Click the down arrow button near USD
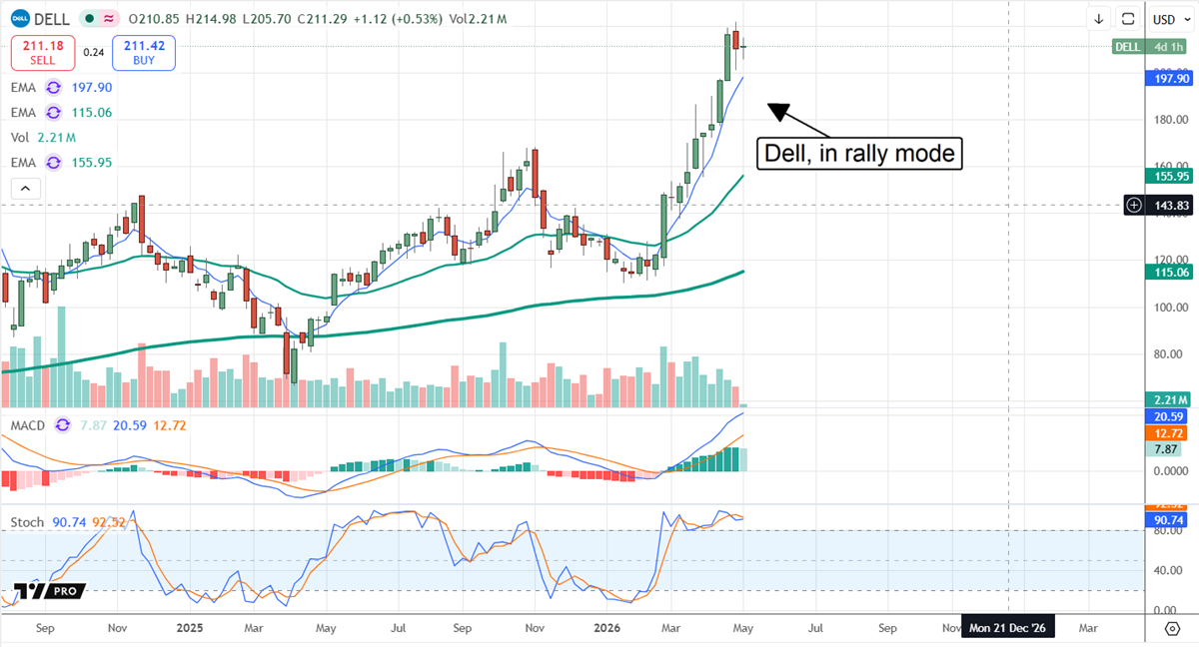The width and height of the screenshot is (1199, 647). 1098,19
